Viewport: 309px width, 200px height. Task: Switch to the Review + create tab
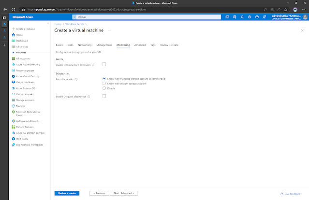click(x=169, y=45)
